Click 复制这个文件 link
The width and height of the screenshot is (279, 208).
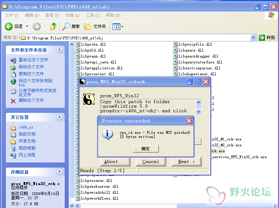[x=31, y=74]
